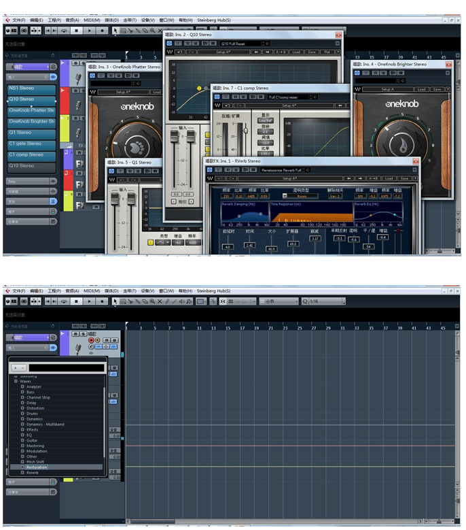This screenshot has height=530, width=466.
Task: Toggle power button in OneKnob Brighter window
Action: point(357,73)
